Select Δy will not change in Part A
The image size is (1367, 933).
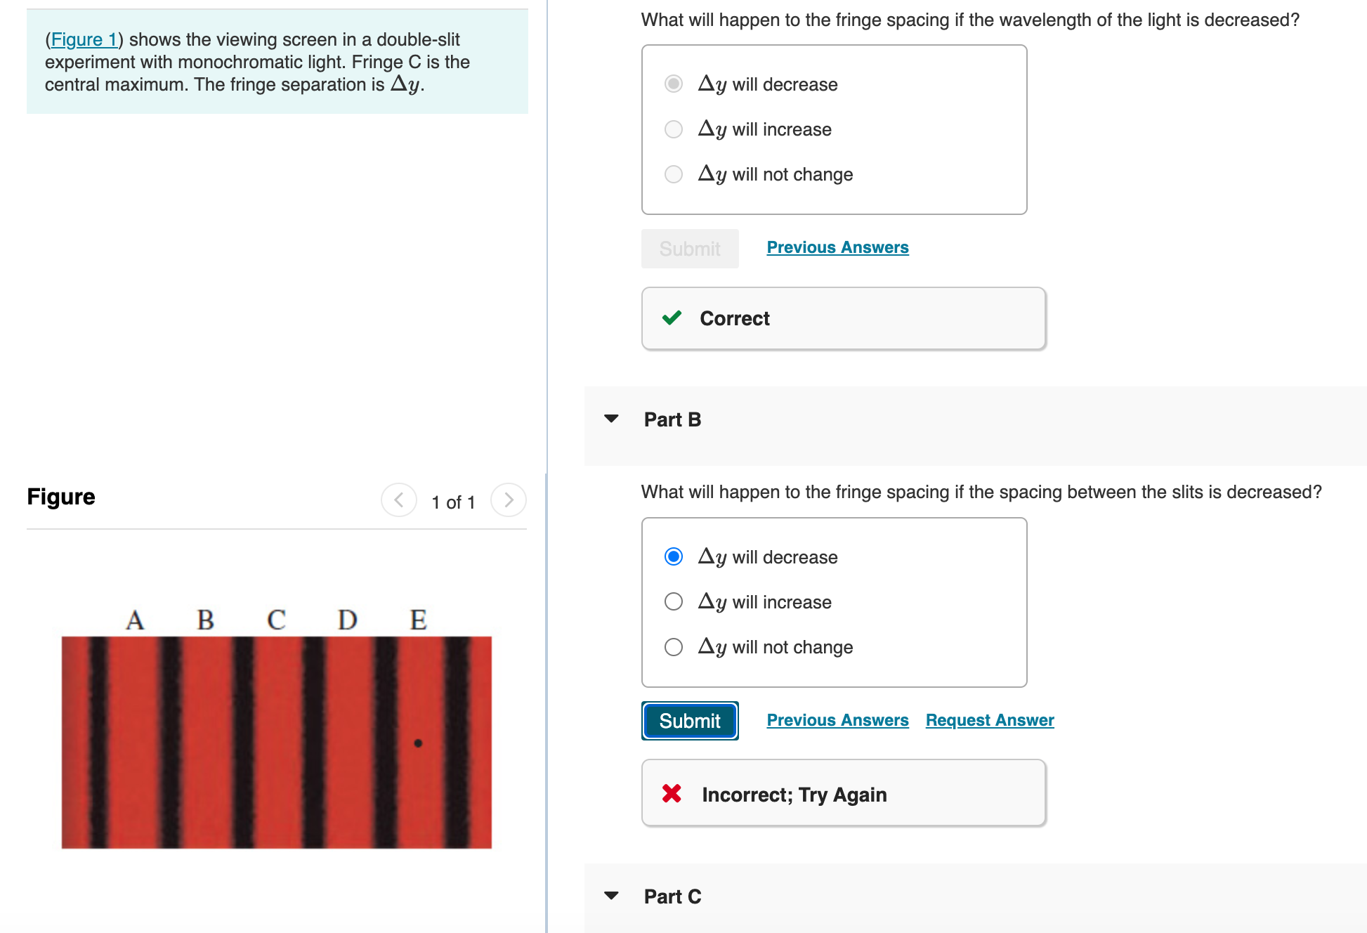(x=673, y=174)
